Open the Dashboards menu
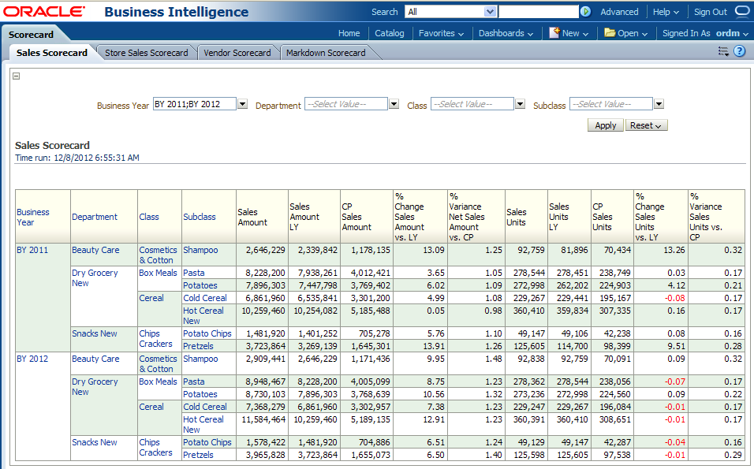Viewport: 754px width, 469px height. tap(506, 33)
